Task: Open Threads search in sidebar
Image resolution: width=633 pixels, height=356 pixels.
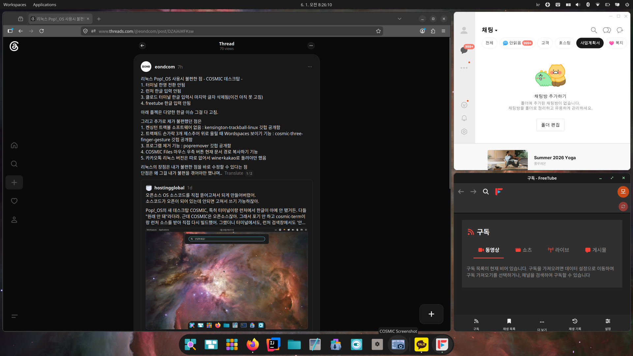Action: click(14, 164)
